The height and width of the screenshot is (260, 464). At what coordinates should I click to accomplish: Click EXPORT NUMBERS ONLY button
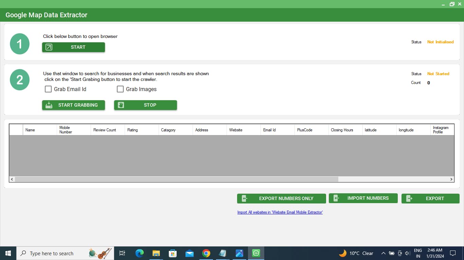point(282,198)
